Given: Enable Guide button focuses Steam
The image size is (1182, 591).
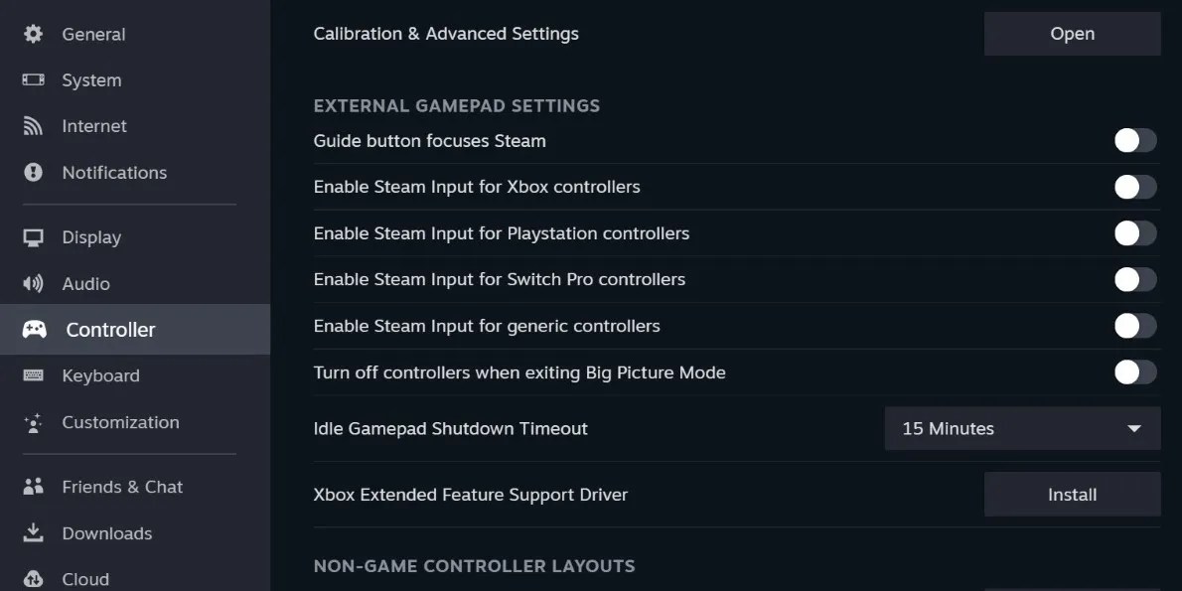Looking at the screenshot, I should pos(1134,140).
